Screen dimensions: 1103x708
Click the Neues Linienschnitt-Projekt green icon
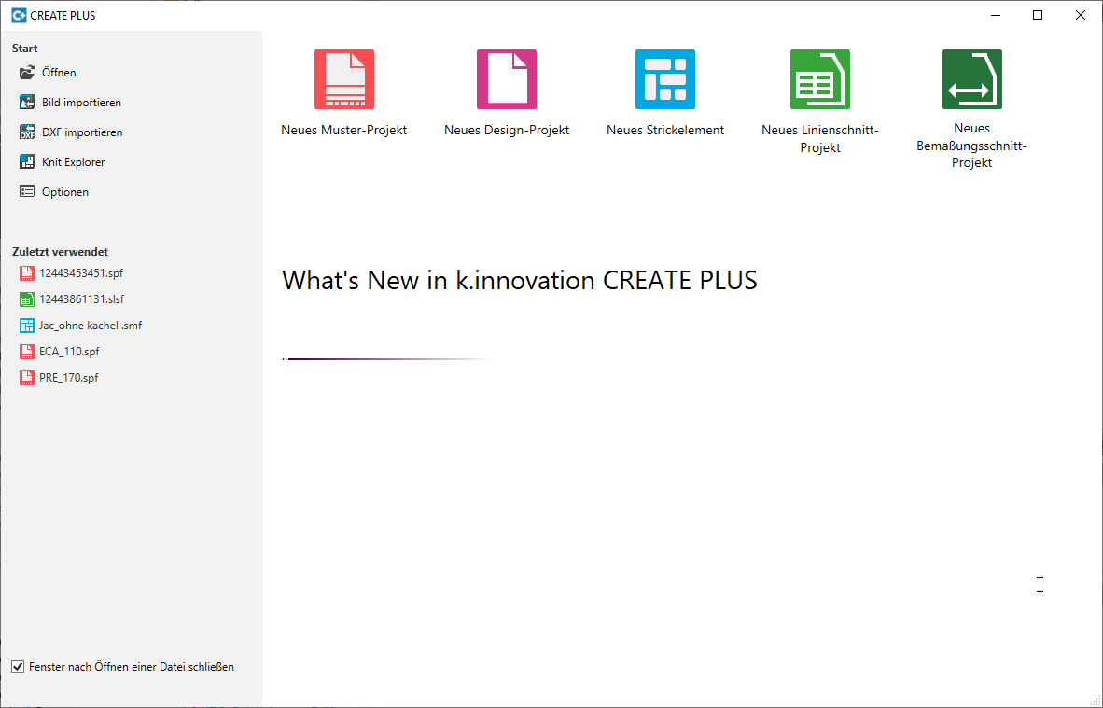pos(819,79)
